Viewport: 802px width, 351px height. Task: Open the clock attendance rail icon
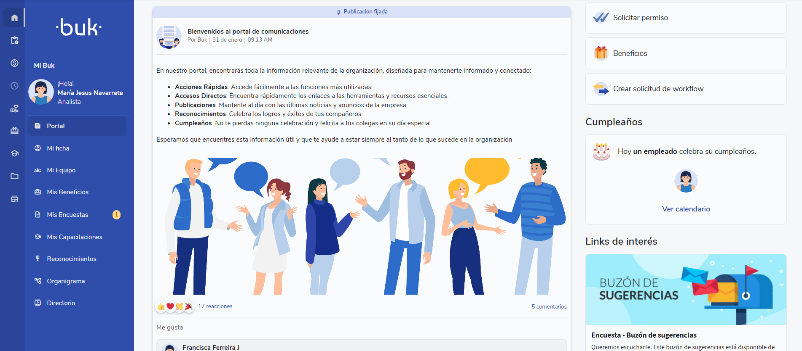(x=14, y=86)
